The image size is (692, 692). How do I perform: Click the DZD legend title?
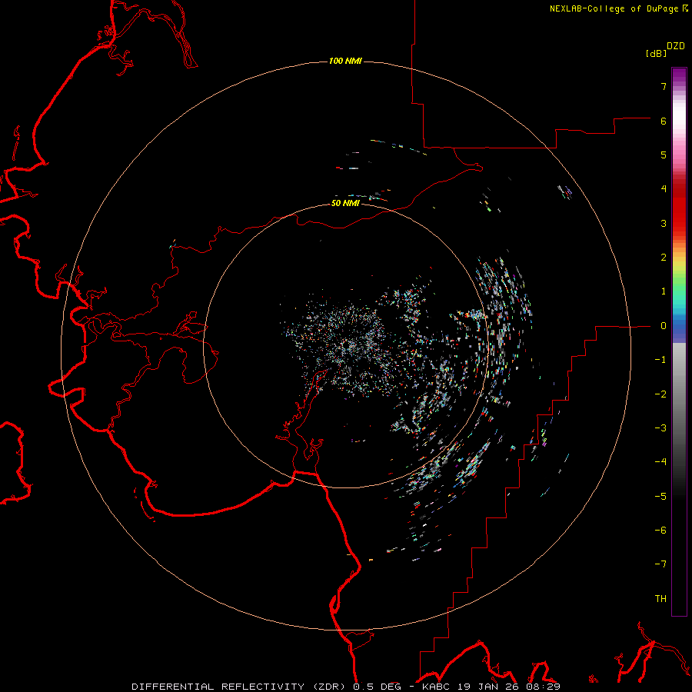coord(676,46)
